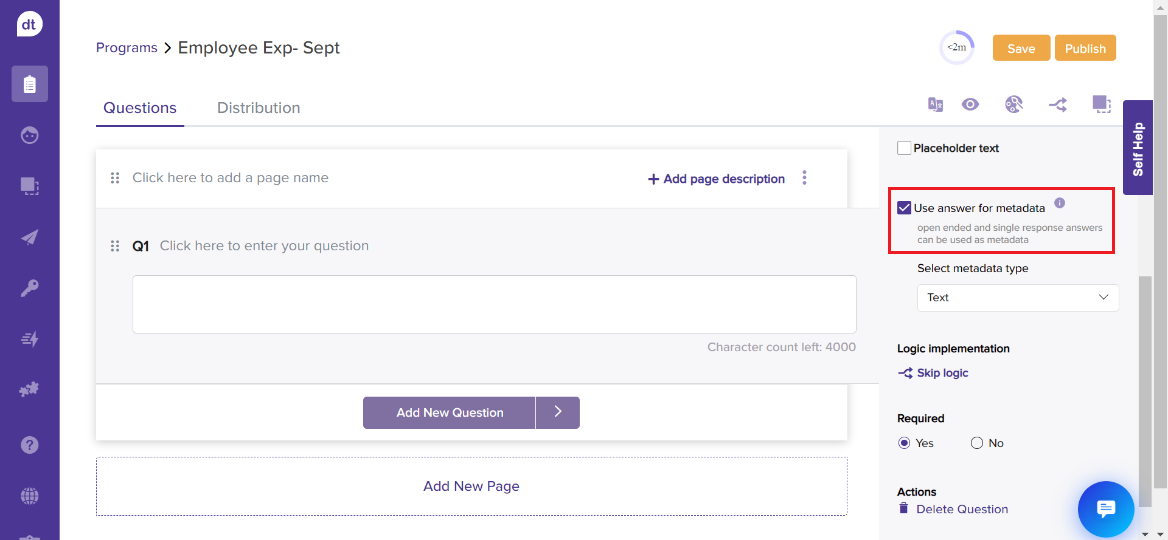Set Required to No

(x=977, y=443)
